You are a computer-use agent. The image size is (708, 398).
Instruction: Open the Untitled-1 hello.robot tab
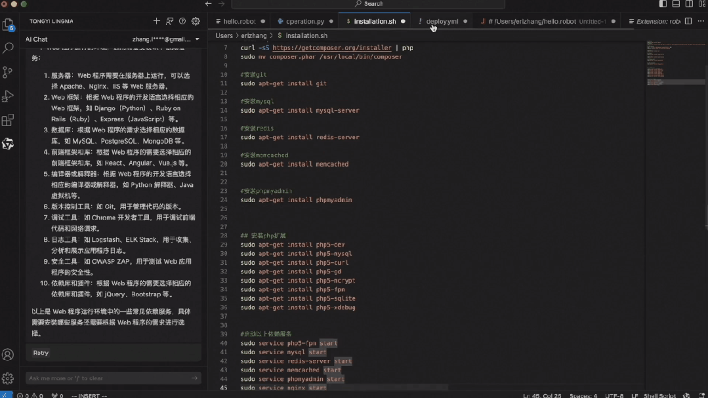547,21
